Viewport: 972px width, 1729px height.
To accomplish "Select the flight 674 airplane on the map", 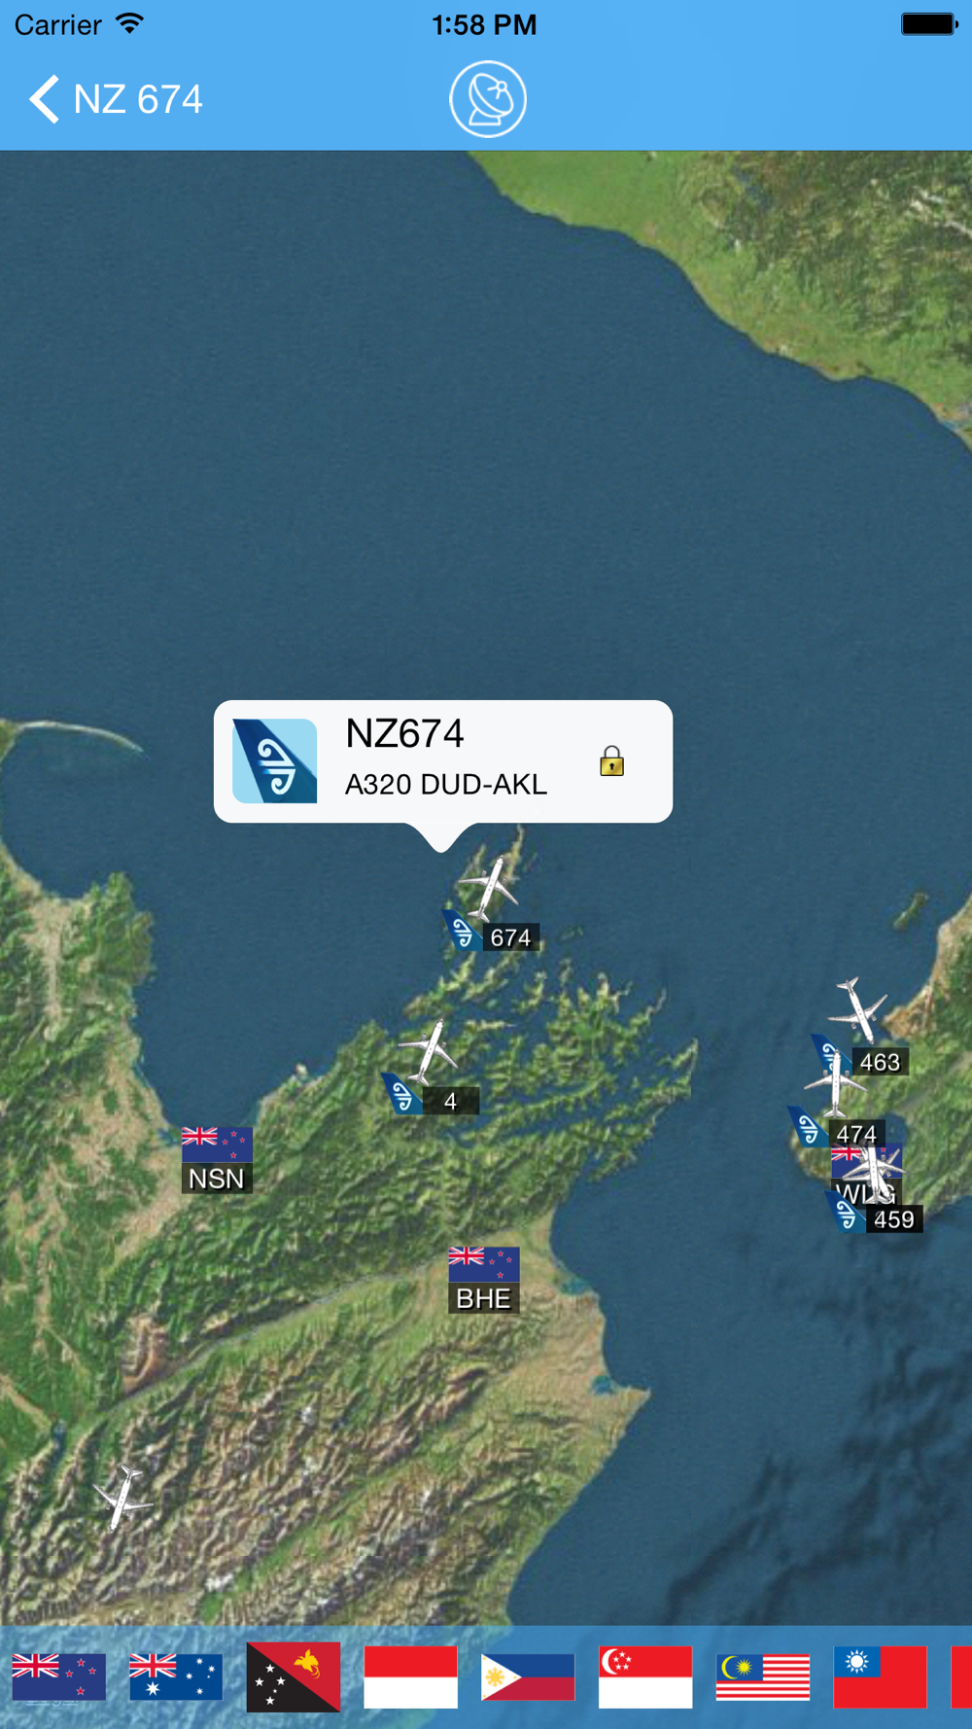I will pyautogui.click(x=490, y=887).
